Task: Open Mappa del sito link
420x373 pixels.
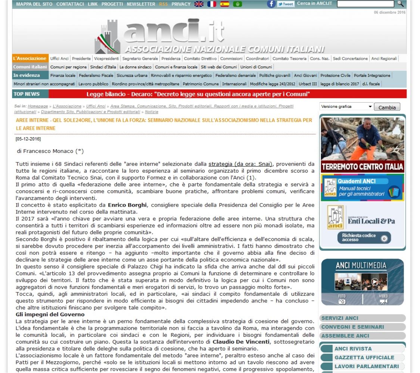Action: click(x=34, y=4)
